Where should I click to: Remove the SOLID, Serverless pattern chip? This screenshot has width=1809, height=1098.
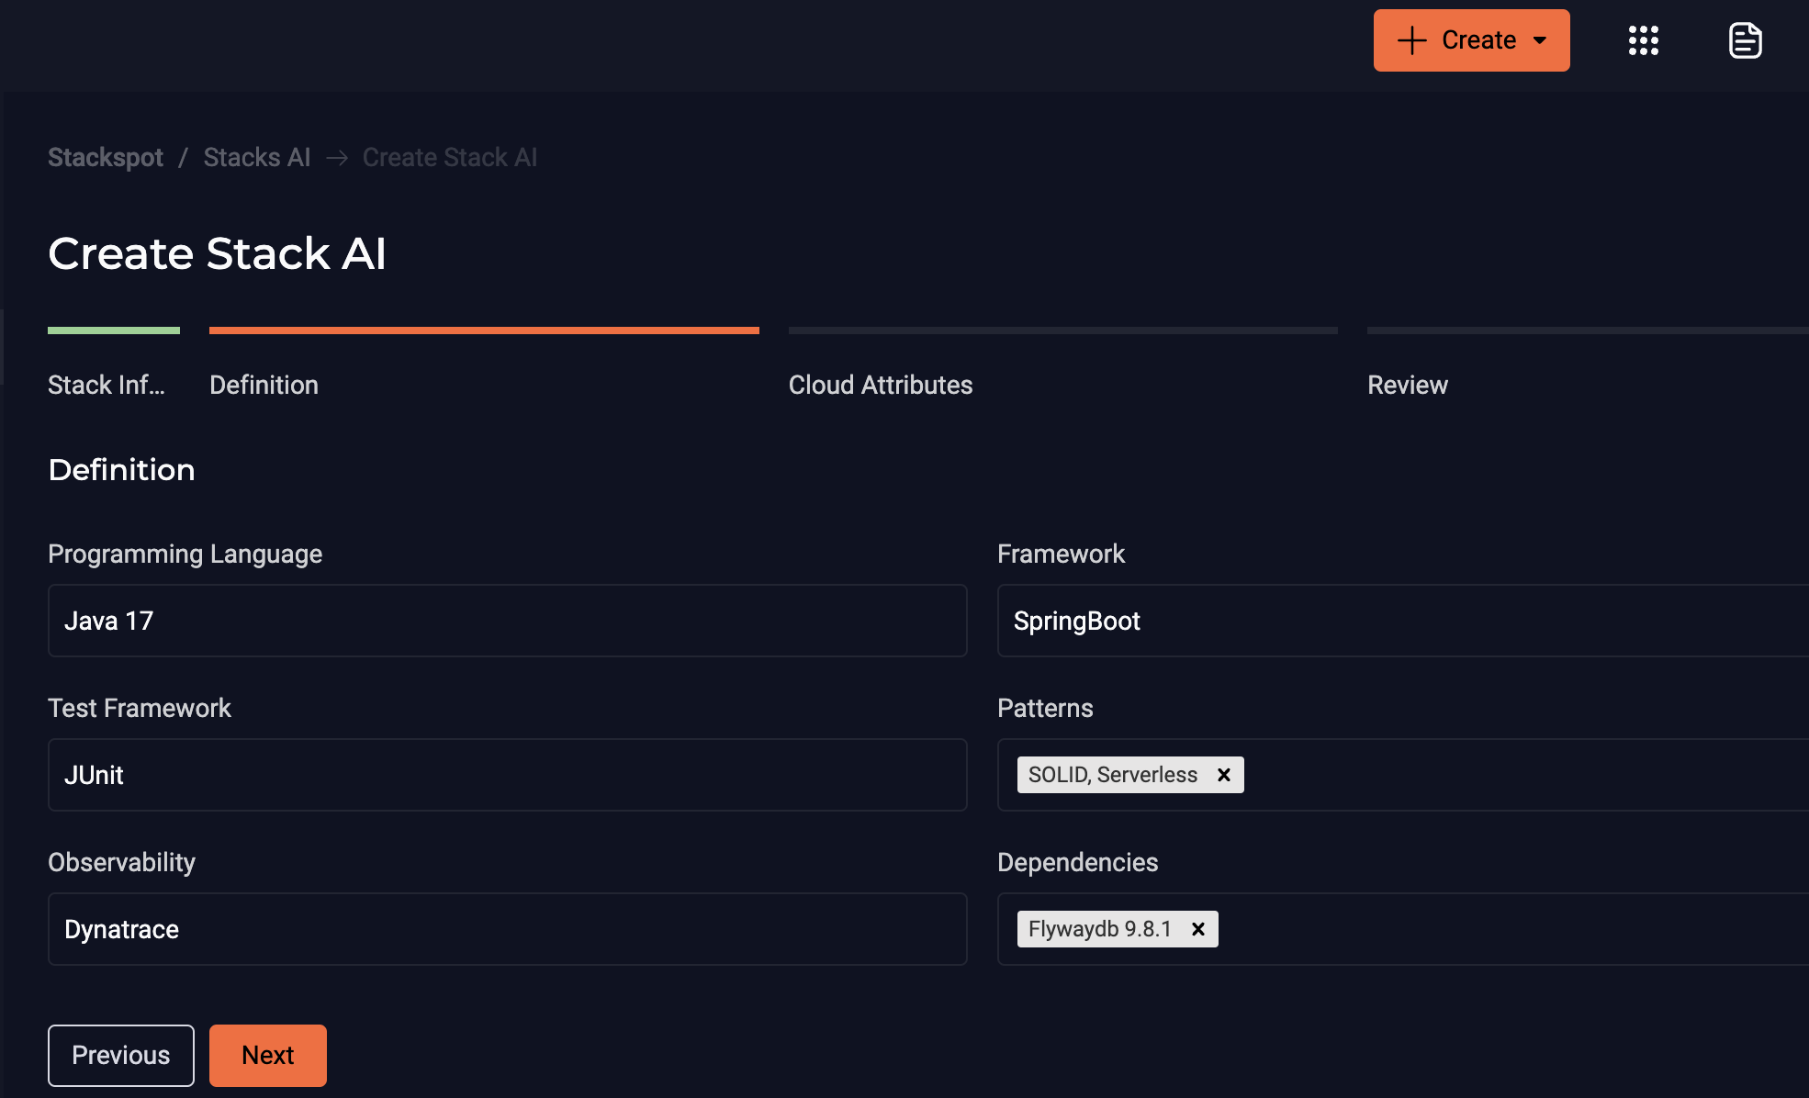[x=1224, y=774]
